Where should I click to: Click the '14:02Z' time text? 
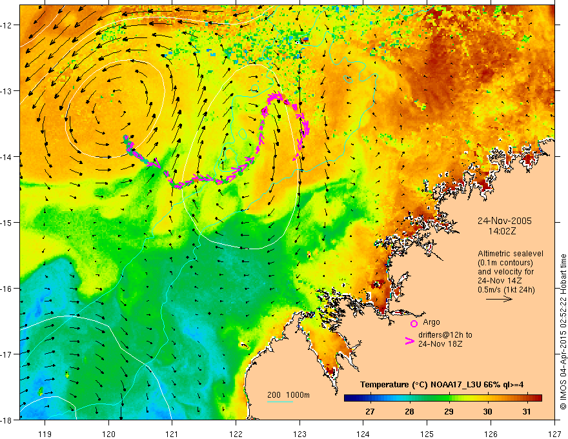click(x=502, y=231)
